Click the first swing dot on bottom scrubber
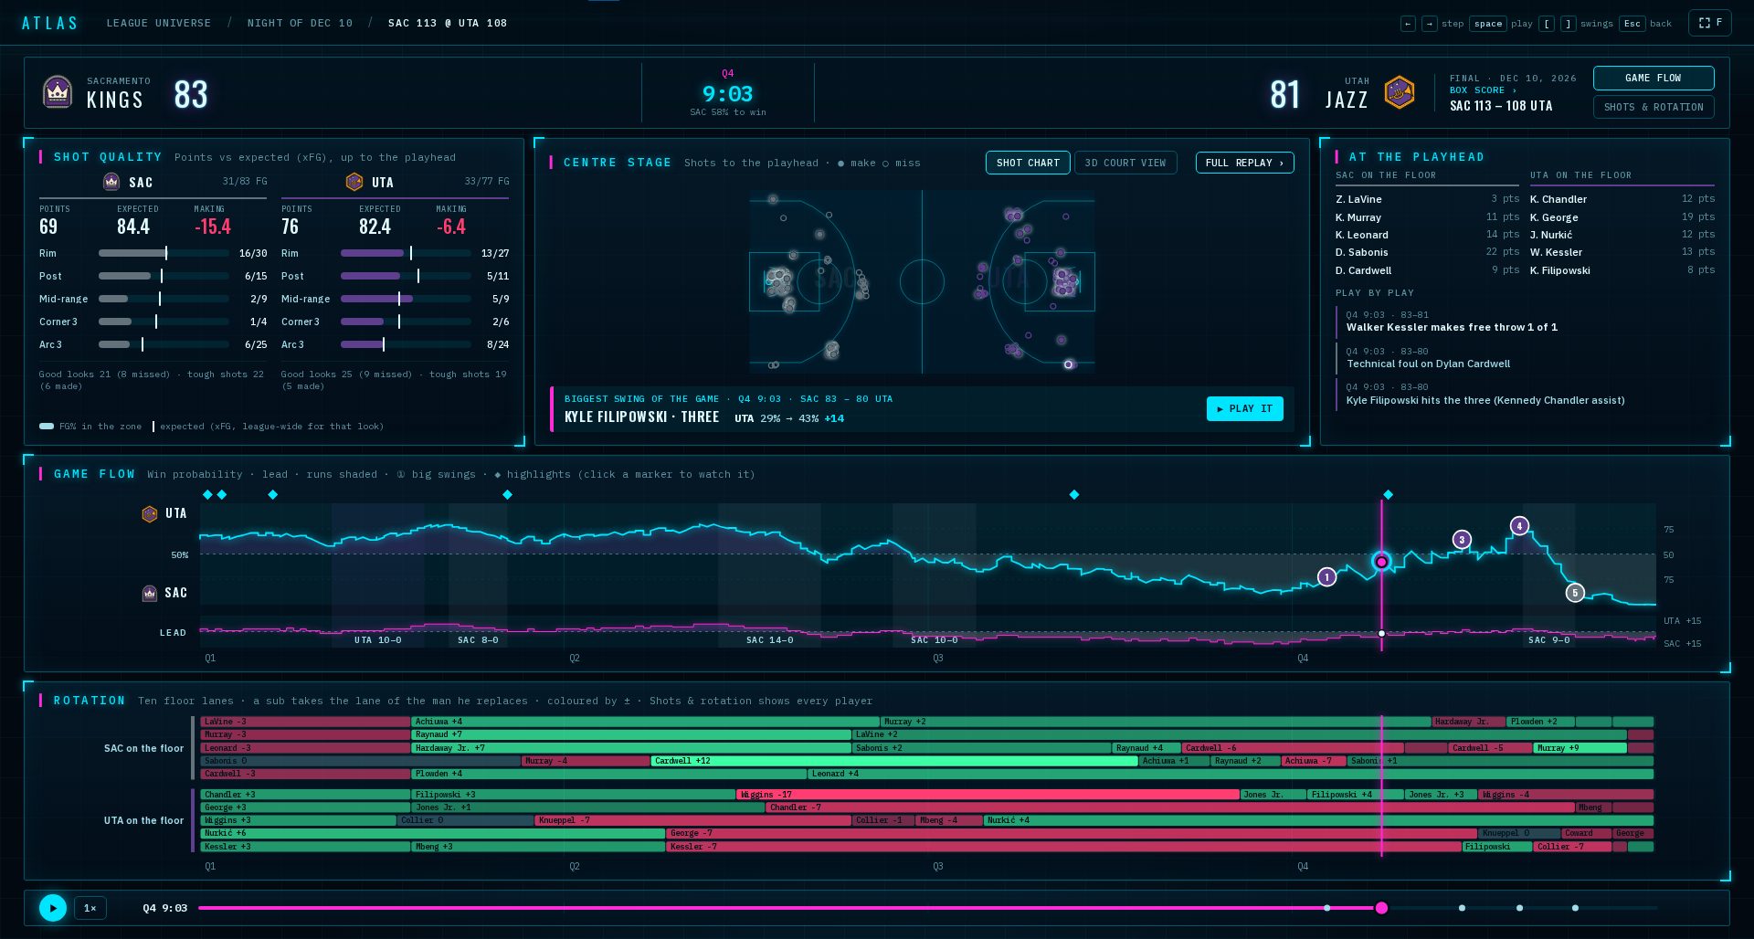The height and width of the screenshot is (939, 1754). tap(1327, 908)
